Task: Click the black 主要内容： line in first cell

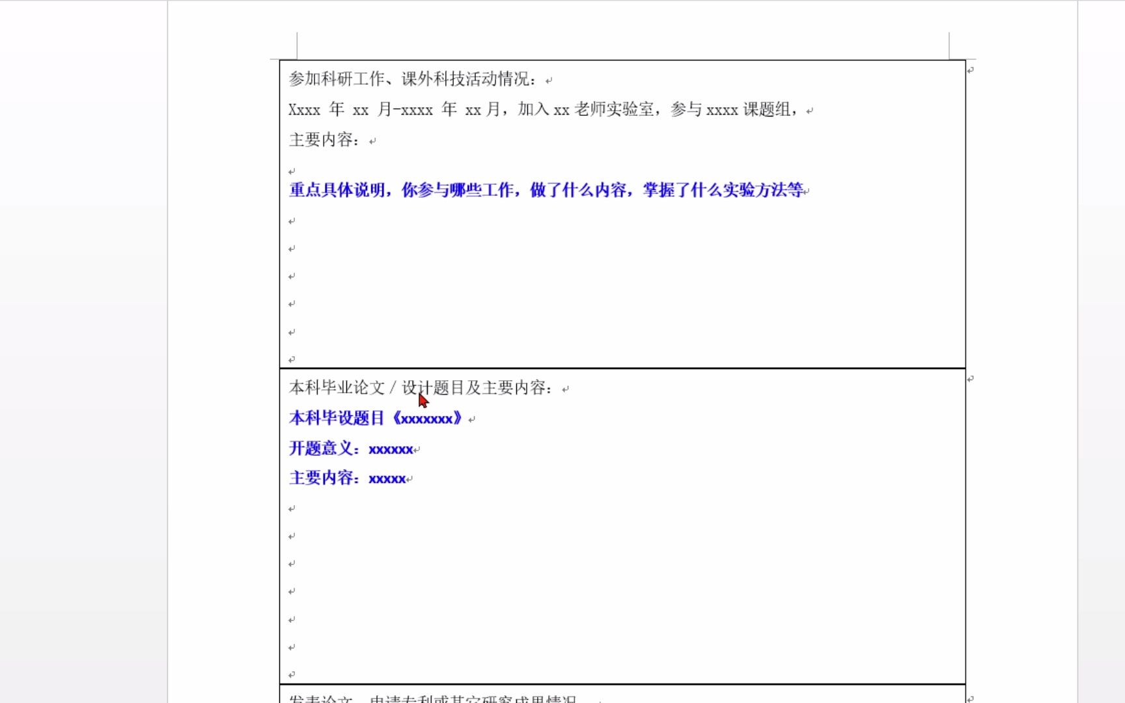Action: click(x=325, y=140)
